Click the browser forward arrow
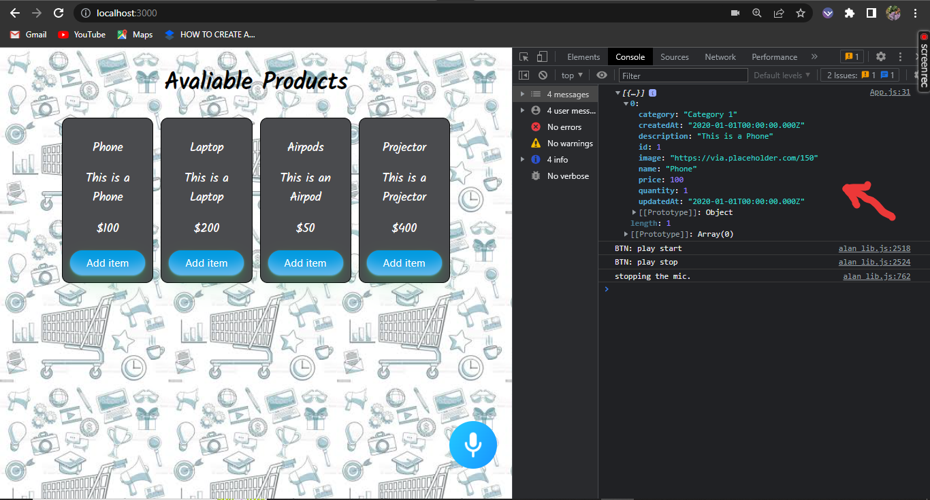This screenshot has width=930, height=500. coord(37,13)
